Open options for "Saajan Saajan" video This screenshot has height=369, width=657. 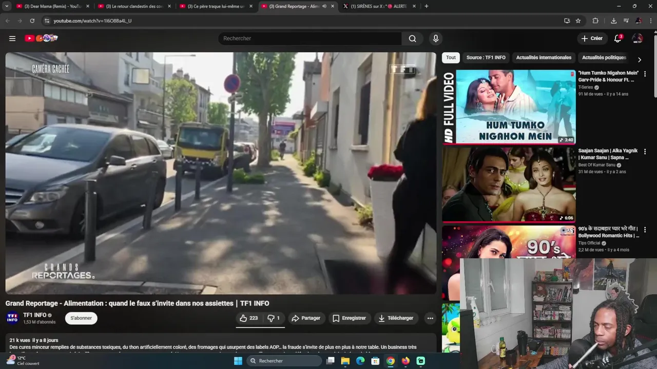coord(645,151)
